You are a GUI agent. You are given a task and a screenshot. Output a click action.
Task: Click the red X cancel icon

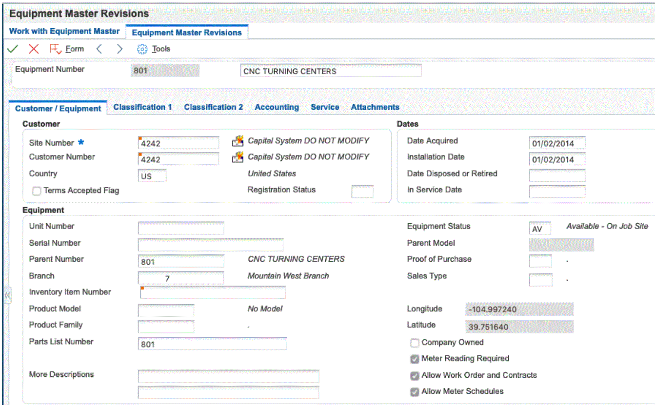pos(34,49)
